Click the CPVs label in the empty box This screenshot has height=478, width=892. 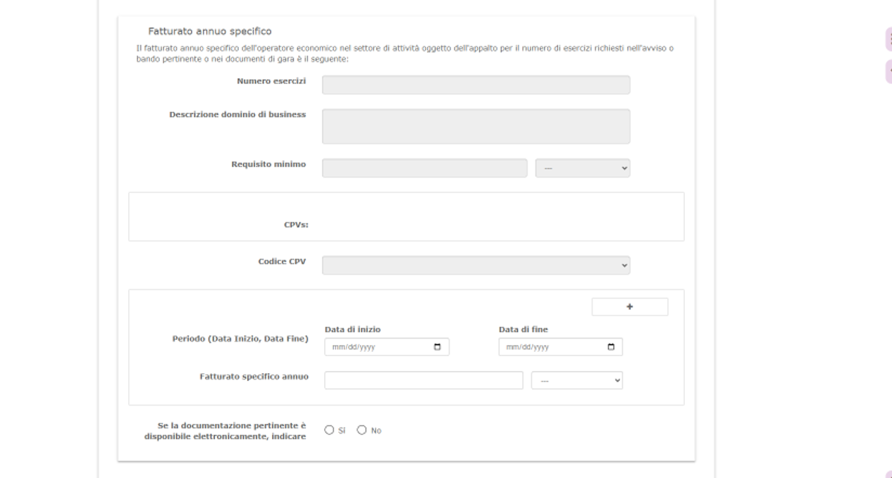pyautogui.click(x=296, y=226)
